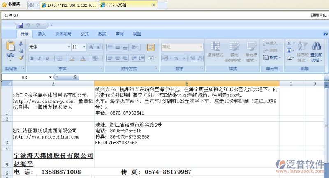The image size is (329, 178).
Task: Click the Undo arrow in quick toolbar
Action: coord(28,25)
